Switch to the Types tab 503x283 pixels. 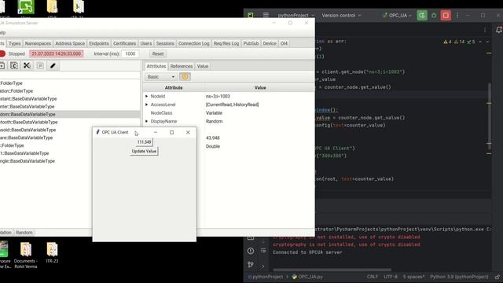pos(15,43)
